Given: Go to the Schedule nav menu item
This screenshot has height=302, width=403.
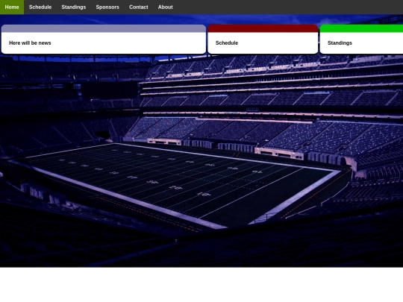Looking at the screenshot, I should point(40,7).
